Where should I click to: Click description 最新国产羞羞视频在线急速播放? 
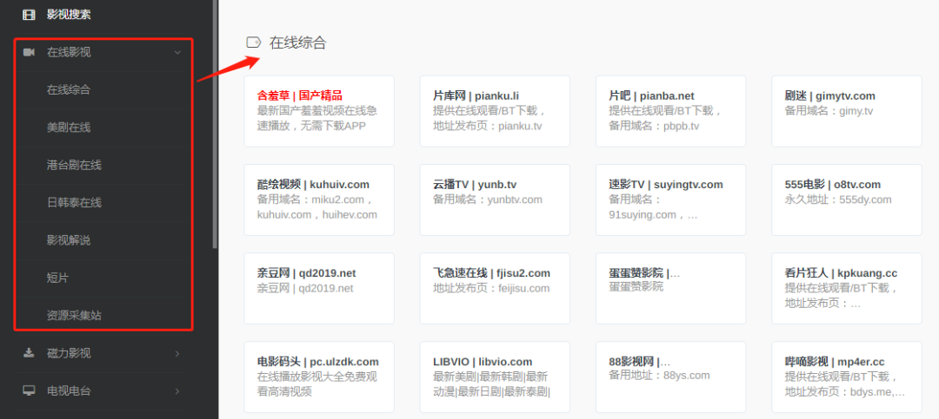pyautogui.click(x=317, y=118)
